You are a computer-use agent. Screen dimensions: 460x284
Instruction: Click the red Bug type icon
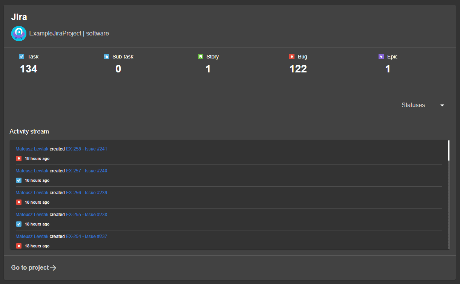point(292,57)
